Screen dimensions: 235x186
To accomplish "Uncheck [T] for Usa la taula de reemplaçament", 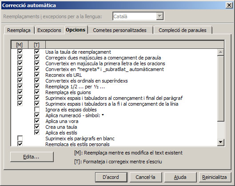I will tap(37, 52).
